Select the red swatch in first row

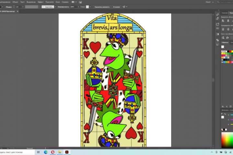click(x=230, y=51)
